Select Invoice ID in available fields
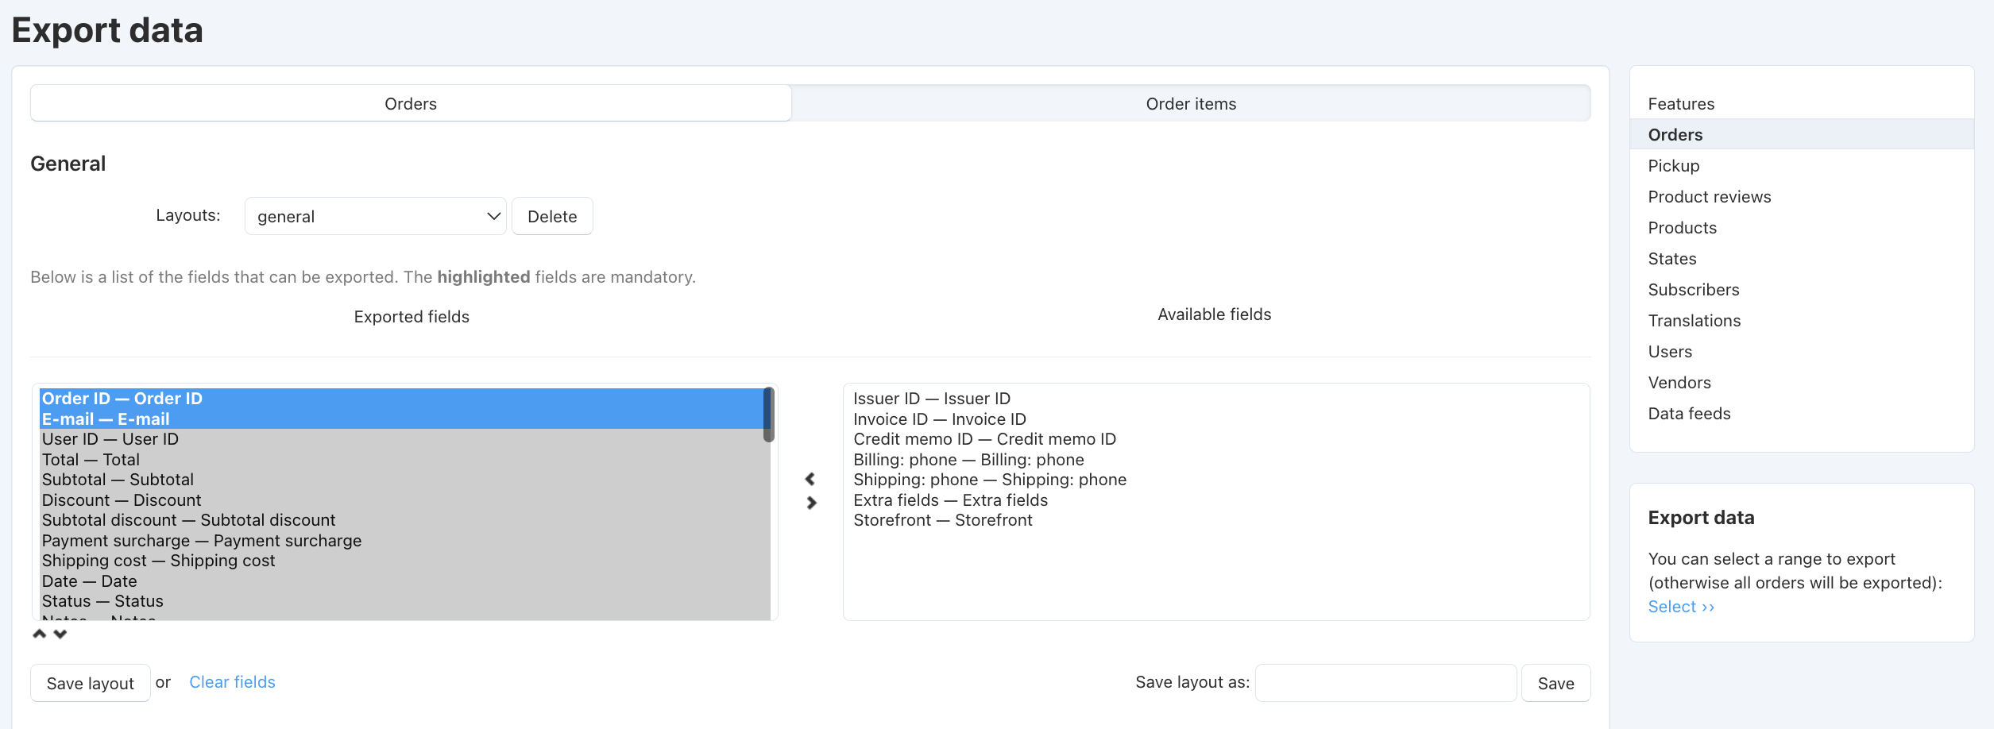The image size is (1994, 729). click(x=1215, y=419)
